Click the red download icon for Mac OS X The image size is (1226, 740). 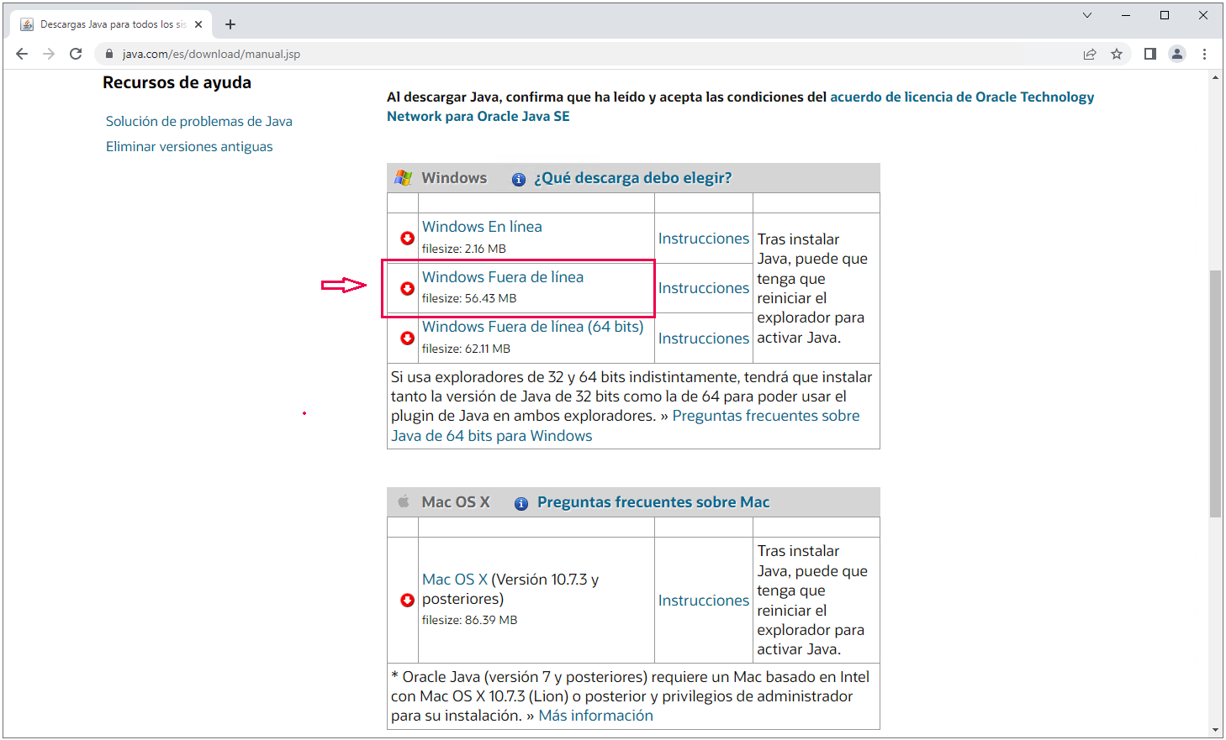[407, 600]
